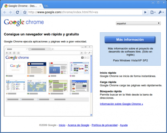Click the Blogger-style orange thumbnail in preview
The width and height of the screenshot is (167, 133).
tap(37, 68)
